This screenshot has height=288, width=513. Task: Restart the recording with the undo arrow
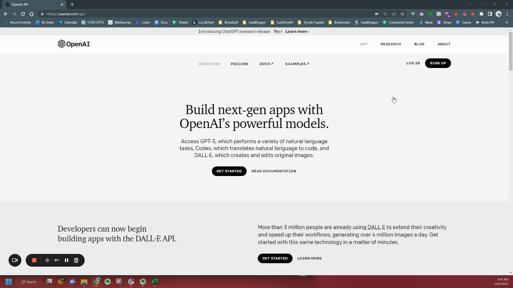(57, 260)
